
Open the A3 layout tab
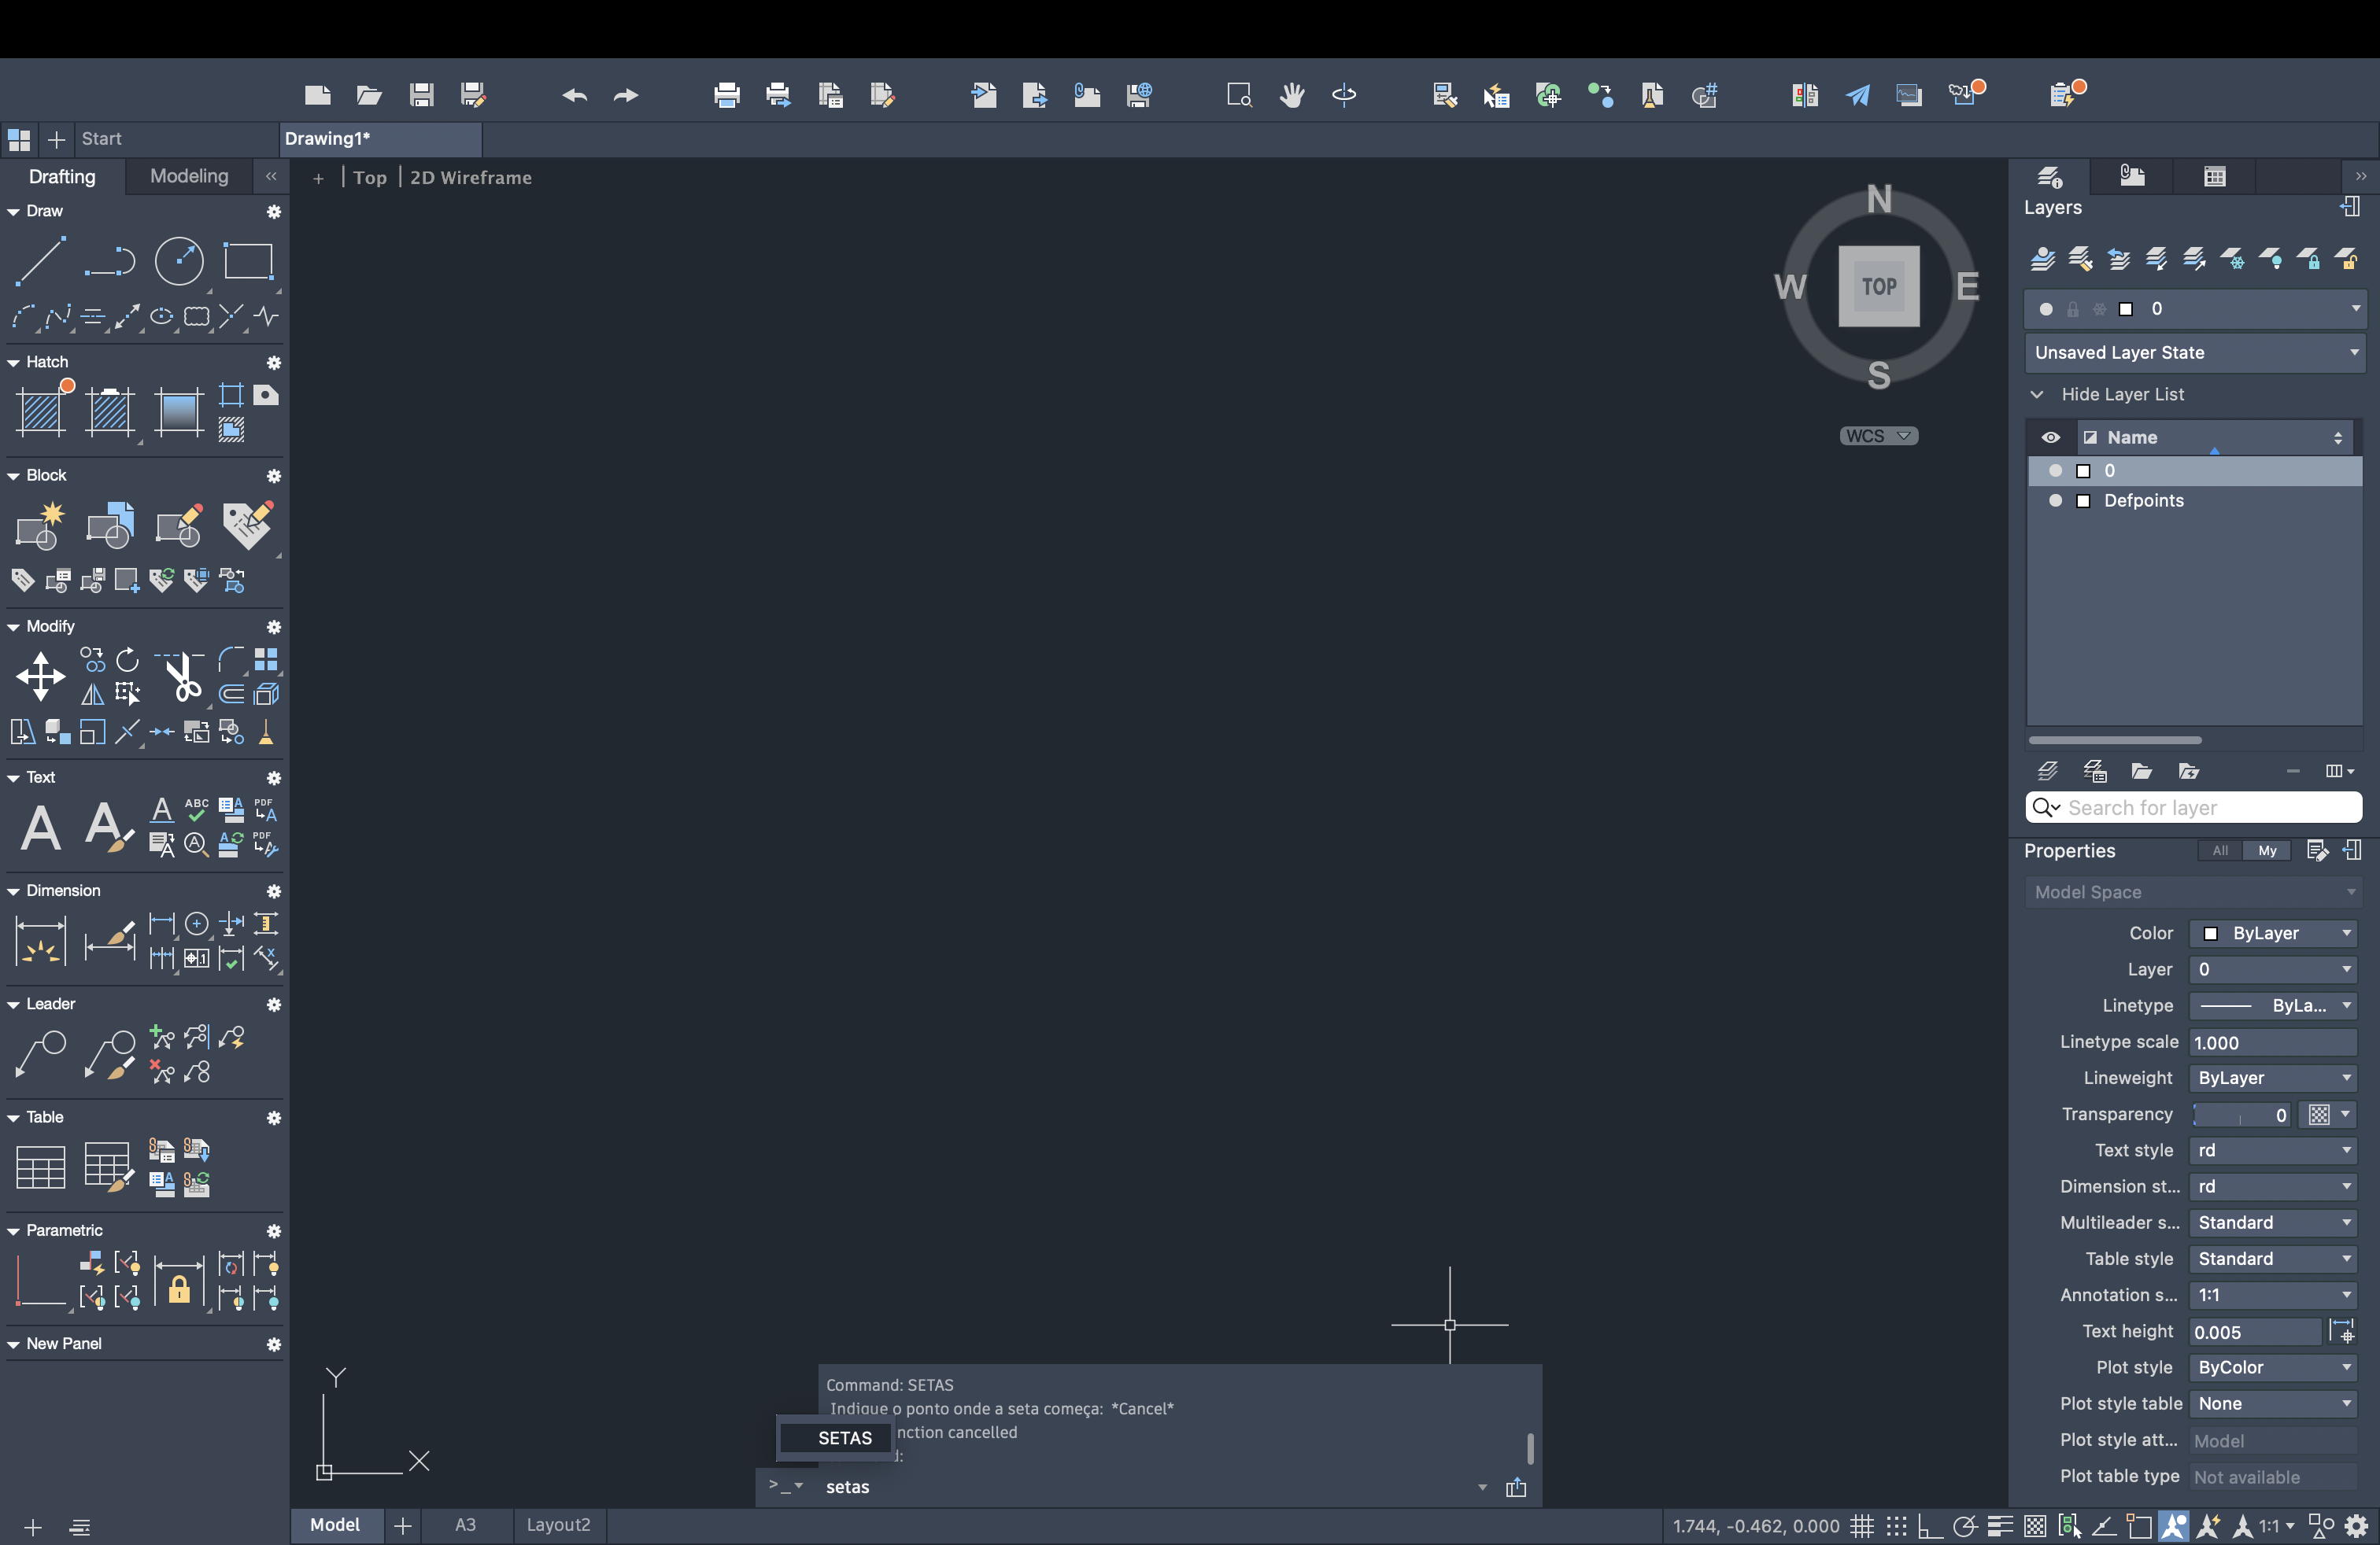click(x=465, y=1525)
